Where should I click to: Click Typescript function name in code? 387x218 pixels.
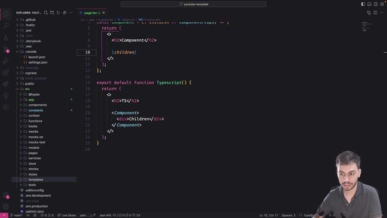point(169,82)
